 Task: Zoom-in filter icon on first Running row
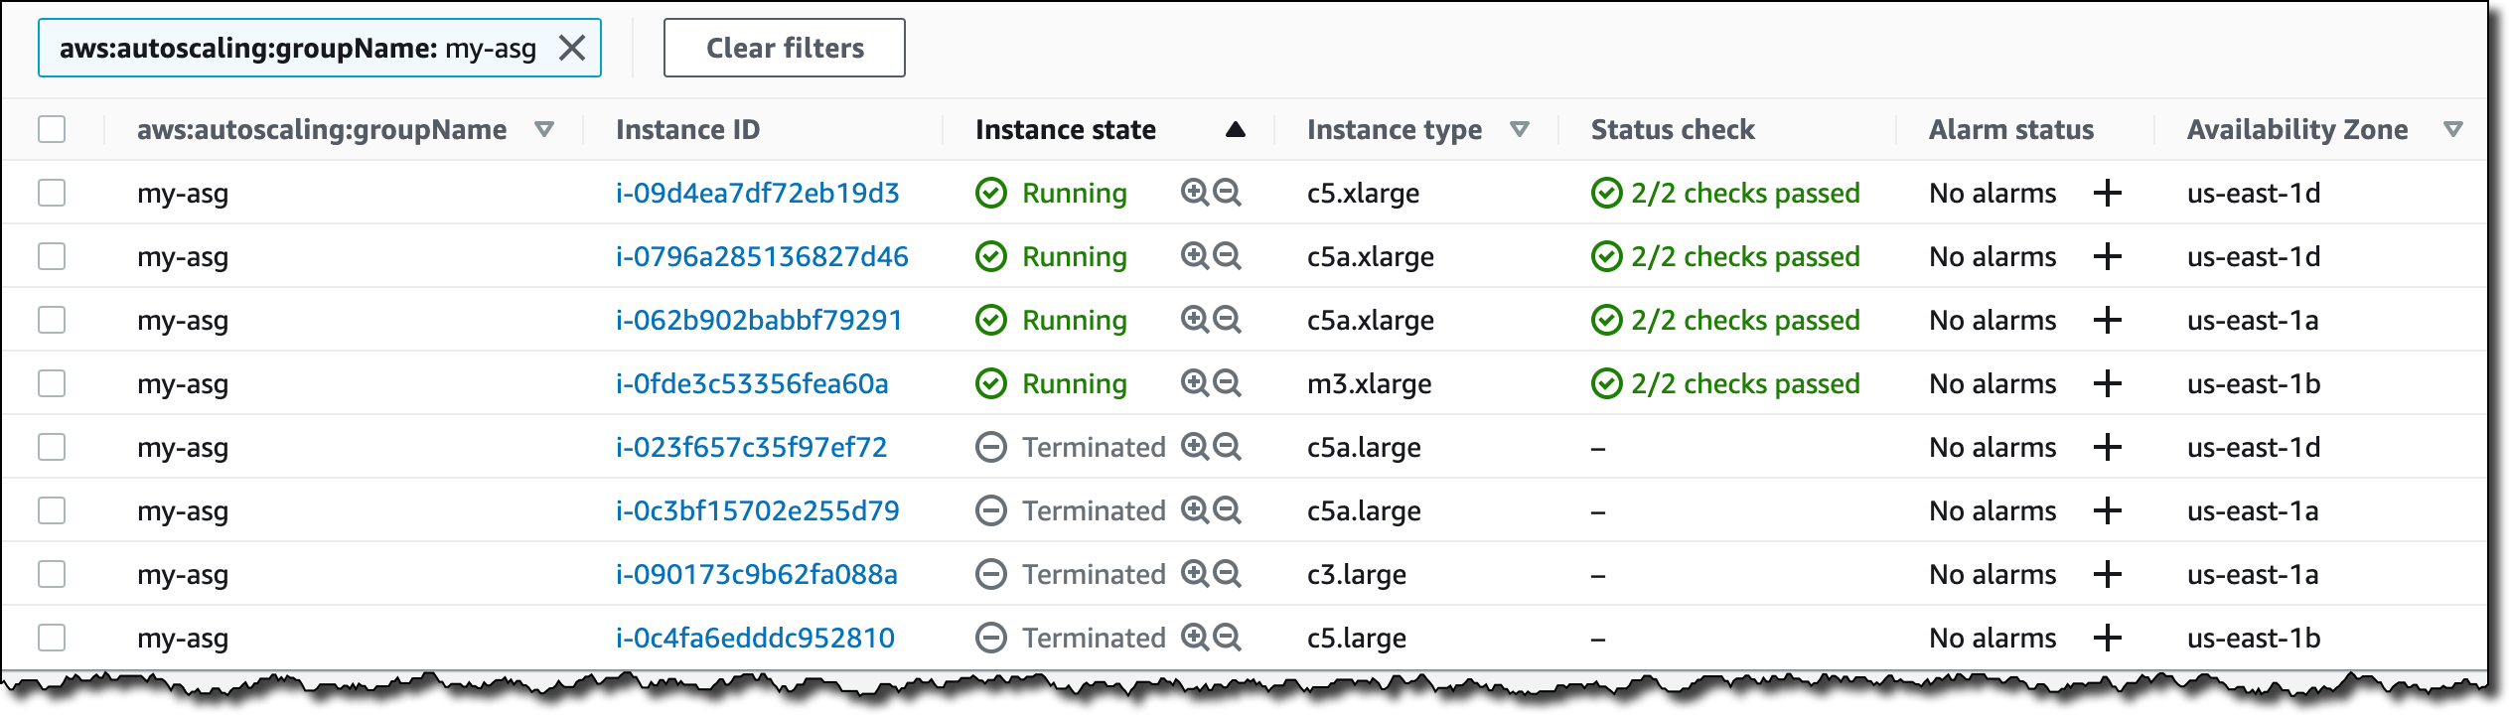(1194, 193)
